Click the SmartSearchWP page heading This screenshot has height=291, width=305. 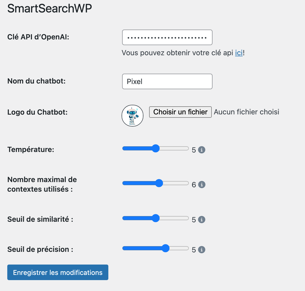50,9
